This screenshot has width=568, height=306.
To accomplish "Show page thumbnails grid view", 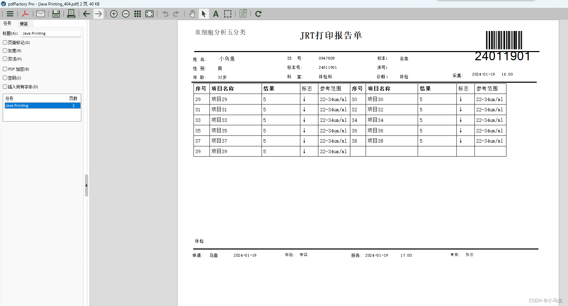I will [x=137, y=14].
